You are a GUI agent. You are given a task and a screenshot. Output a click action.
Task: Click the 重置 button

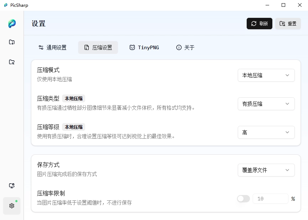click(x=288, y=24)
